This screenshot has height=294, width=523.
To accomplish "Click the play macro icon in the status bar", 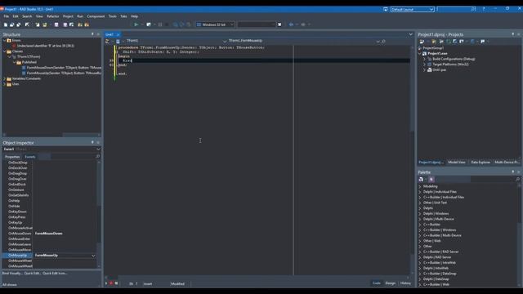I will pos(106,283).
